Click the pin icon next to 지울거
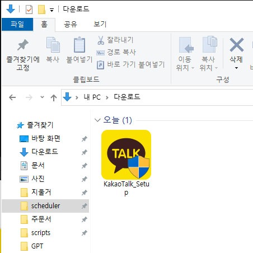Viewport: 253px width, 253px height. coord(85,193)
